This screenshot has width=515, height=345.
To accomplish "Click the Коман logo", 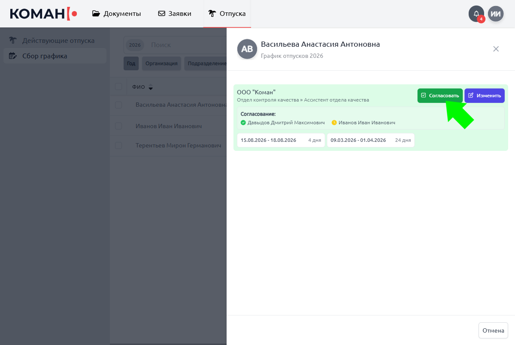I will [x=43, y=14].
